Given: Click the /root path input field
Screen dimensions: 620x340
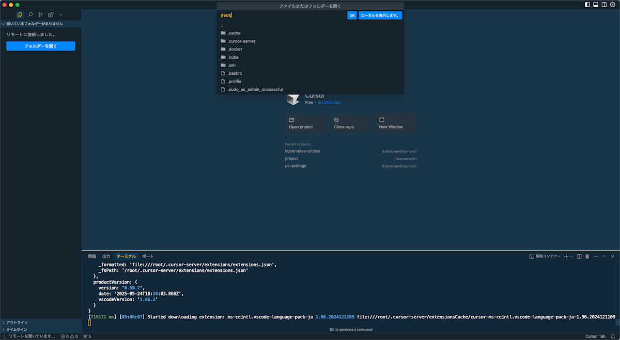Looking at the screenshot, I should 283,15.
